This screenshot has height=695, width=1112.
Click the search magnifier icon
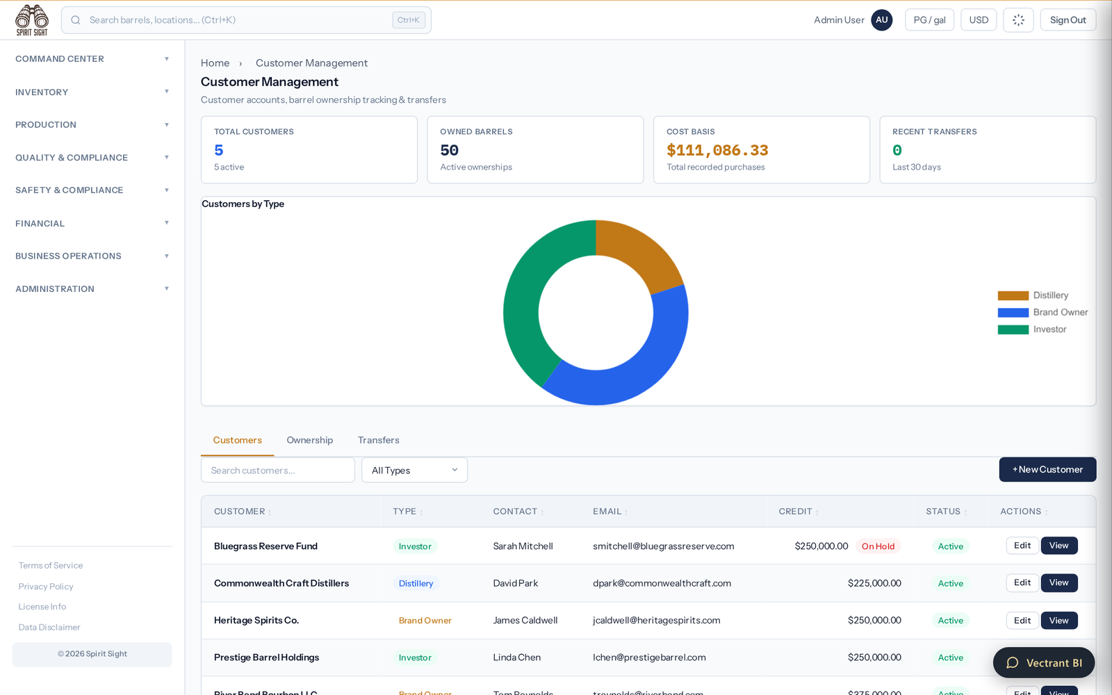pyautogui.click(x=76, y=20)
